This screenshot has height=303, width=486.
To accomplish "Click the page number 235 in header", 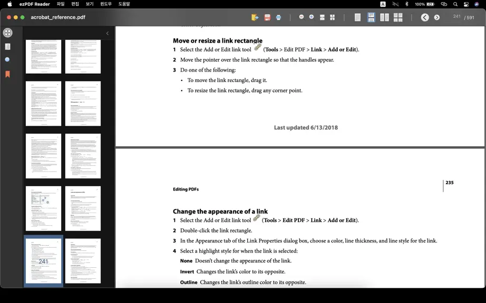I will pos(450,183).
